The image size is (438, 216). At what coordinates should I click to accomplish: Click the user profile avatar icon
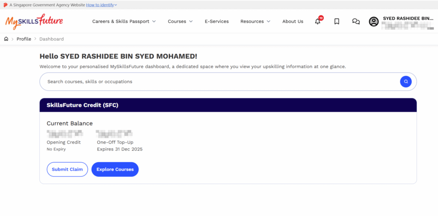[x=374, y=21]
